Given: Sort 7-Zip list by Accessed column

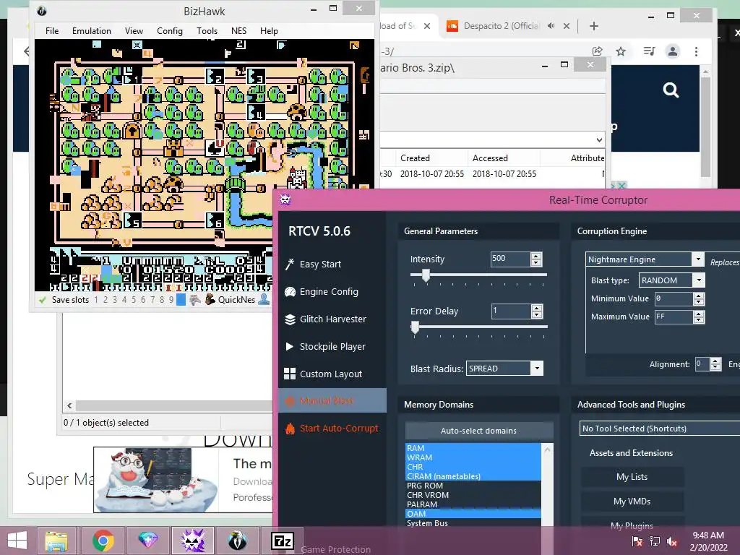Looking at the screenshot, I should point(490,158).
